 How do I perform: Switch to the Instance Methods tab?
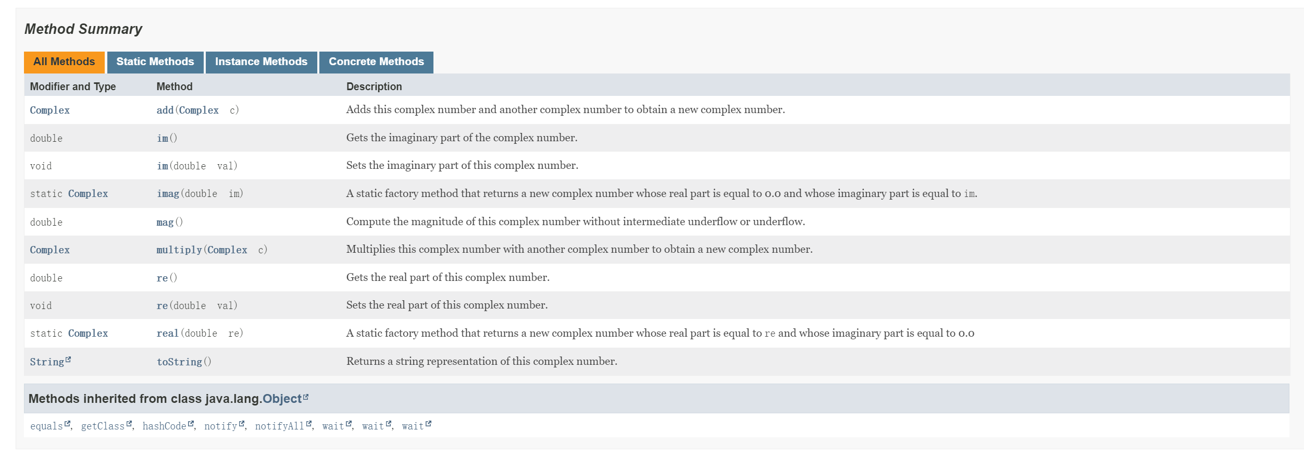pyautogui.click(x=261, y=62)
